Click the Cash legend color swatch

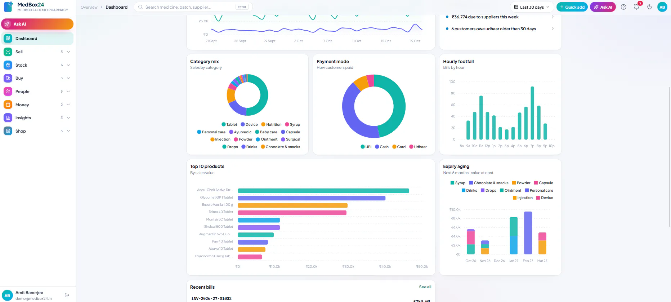tap(377, 147)
